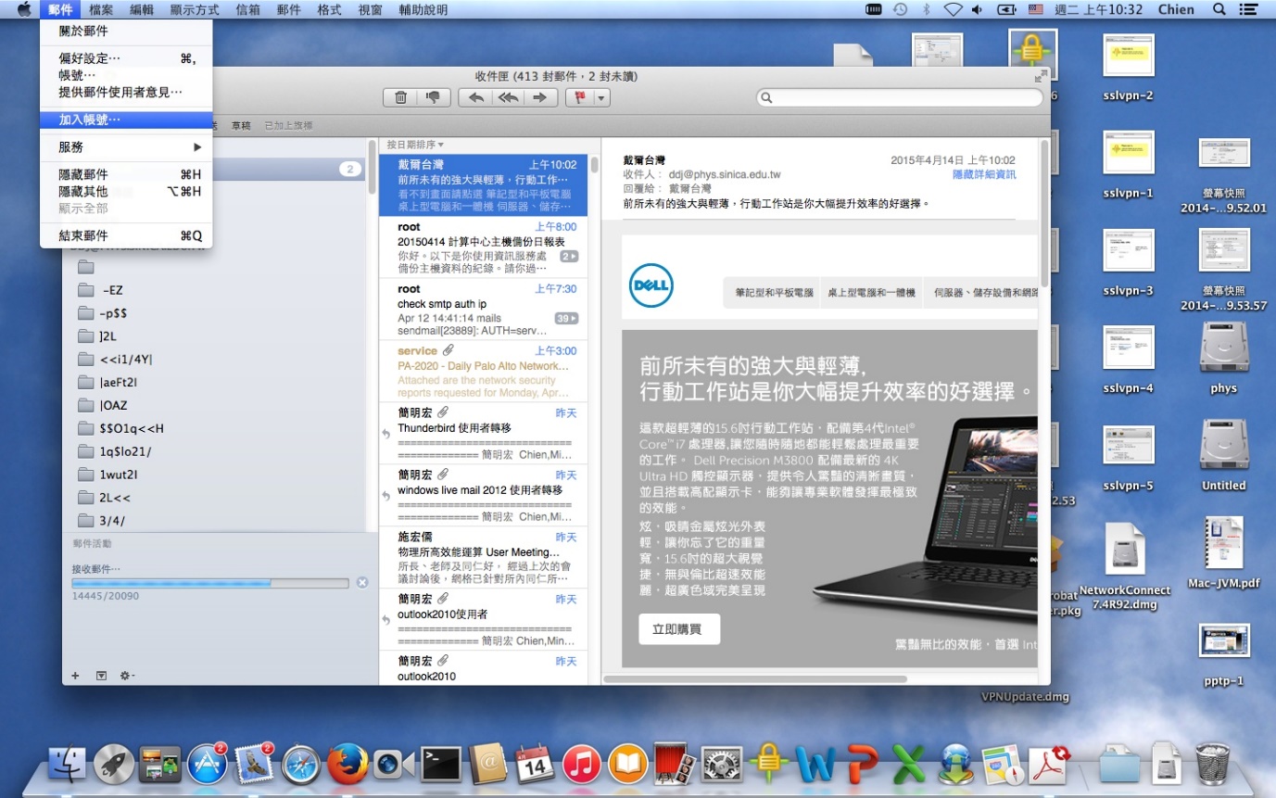Open the flag color dropdown arrow
This screenshot has width=1276, height=798.
[x=602, y=97]
